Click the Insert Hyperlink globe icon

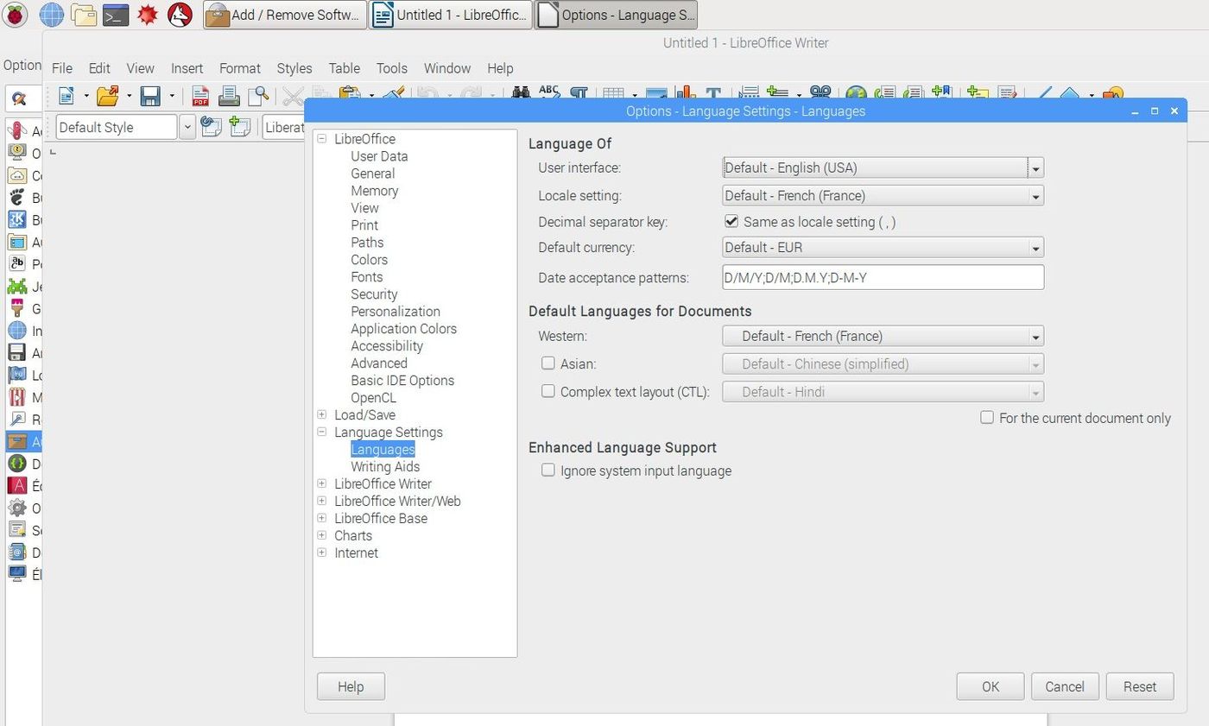[856, 92]
